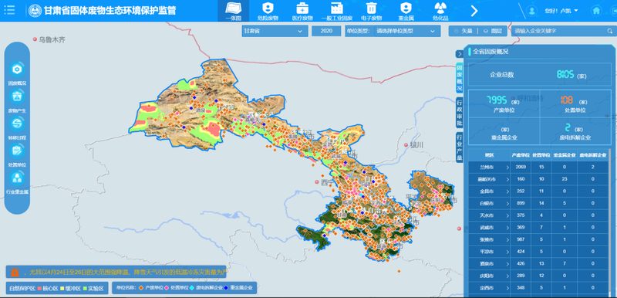Switch map to 矢量 mode
The width and height of the screenshot is (617, 298).
click(x=463, y=31)
